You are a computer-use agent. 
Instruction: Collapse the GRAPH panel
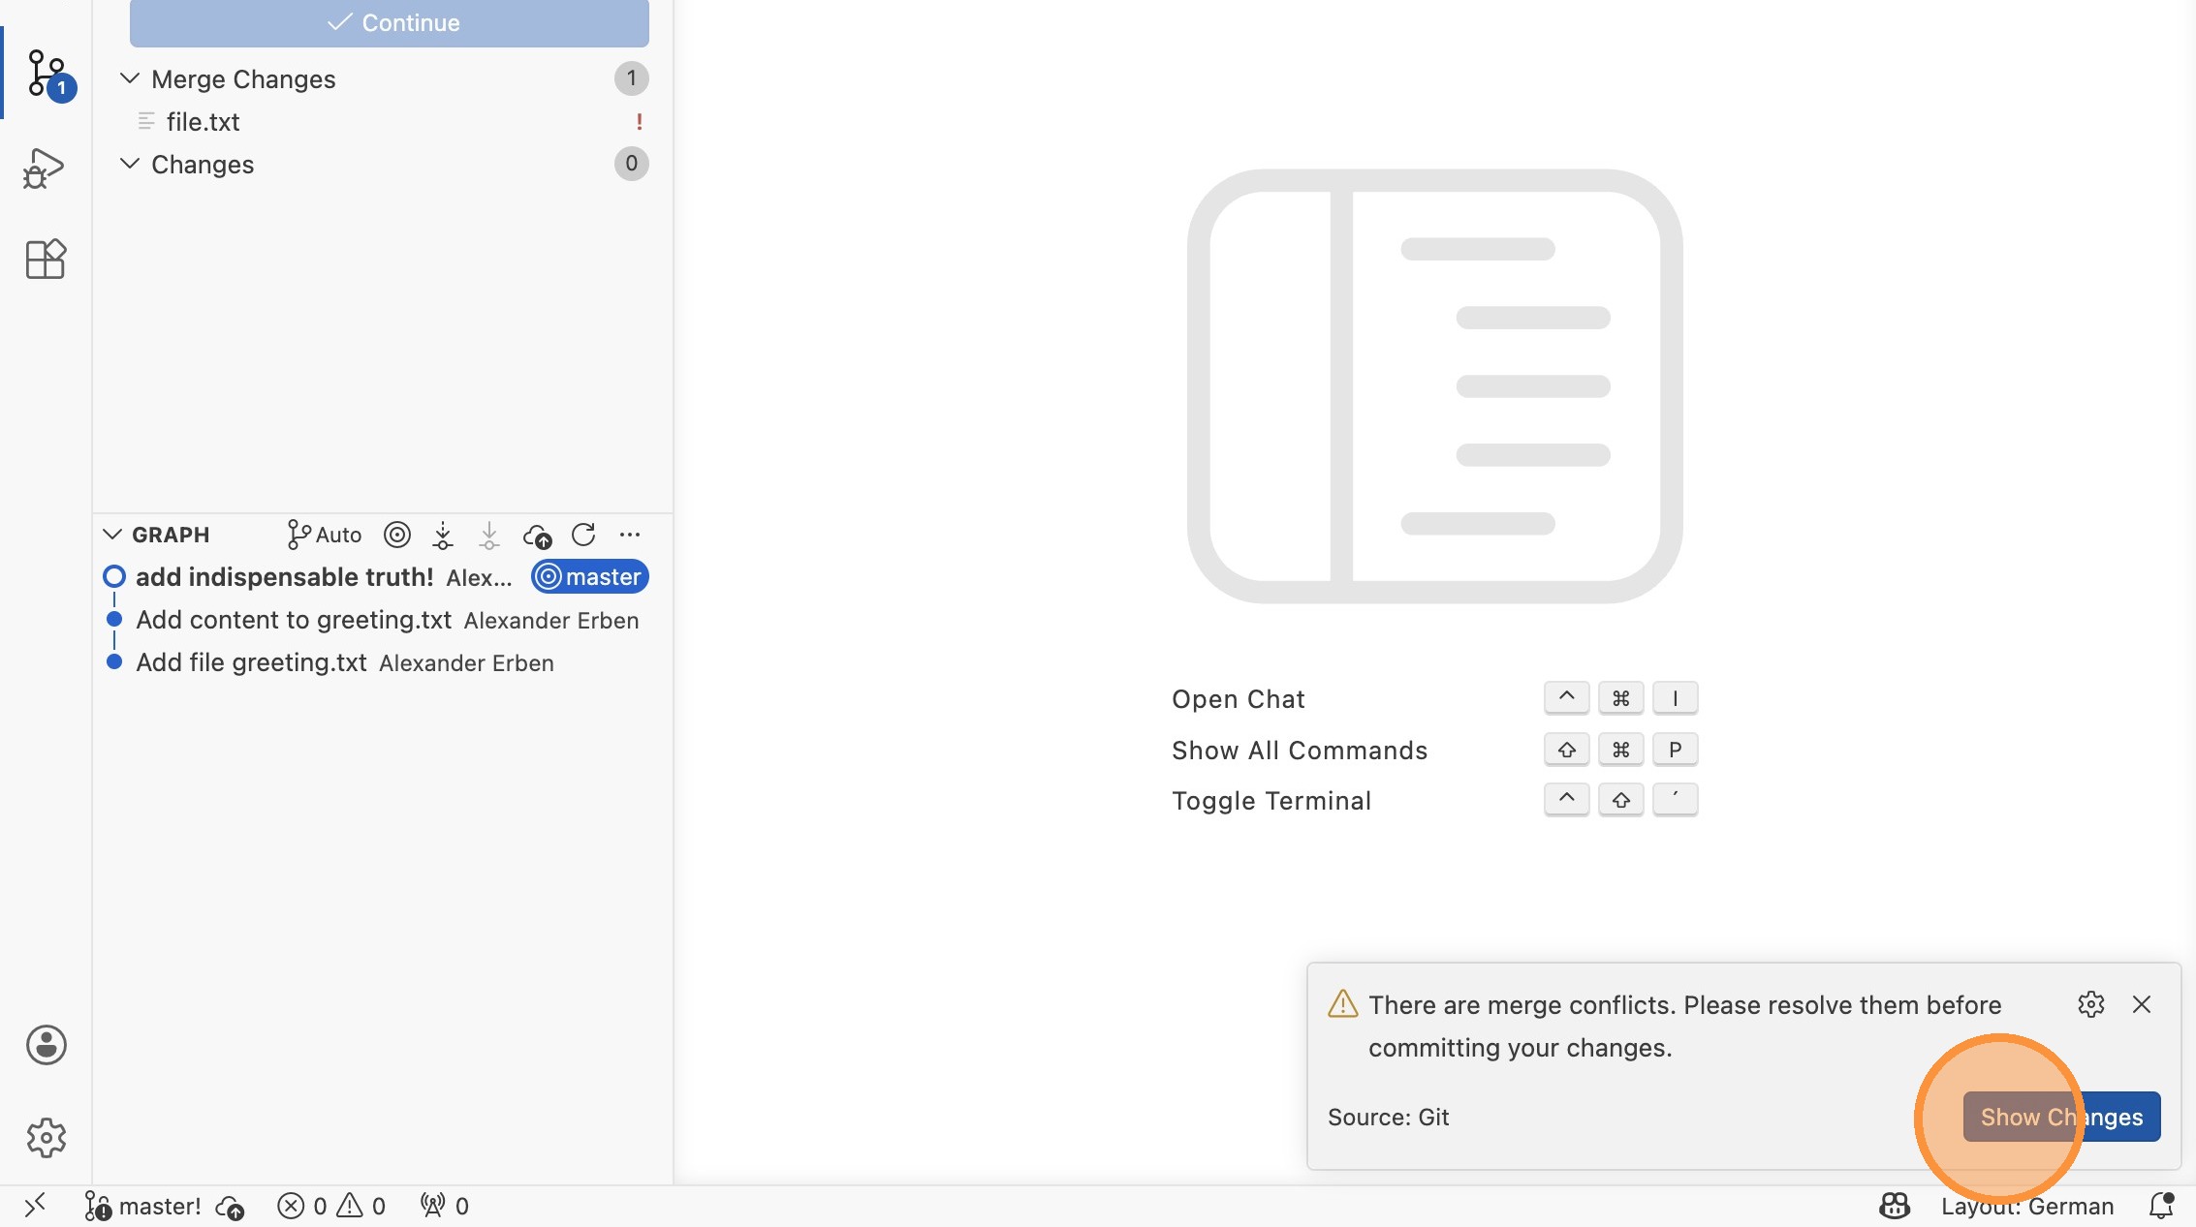pyautogui.click(x=112, y=535)
